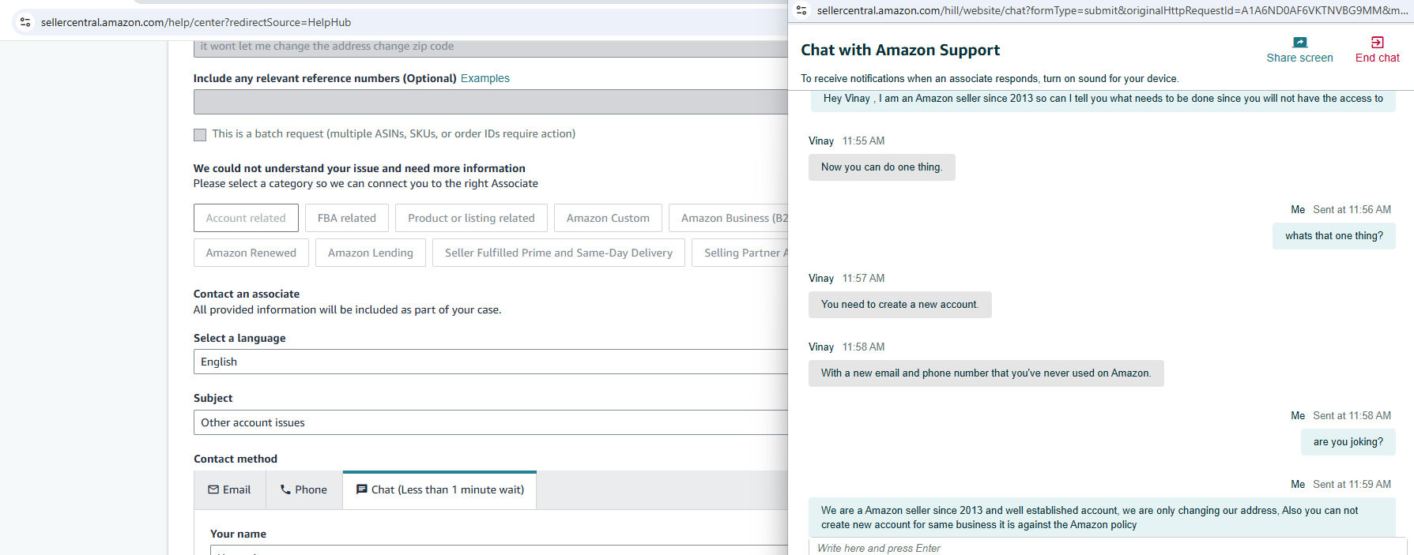Screen dimensions: 1414x555
Task: Choose Seller Fulfilled Prime and Same-Day Delivery
Action: [559, 253]
